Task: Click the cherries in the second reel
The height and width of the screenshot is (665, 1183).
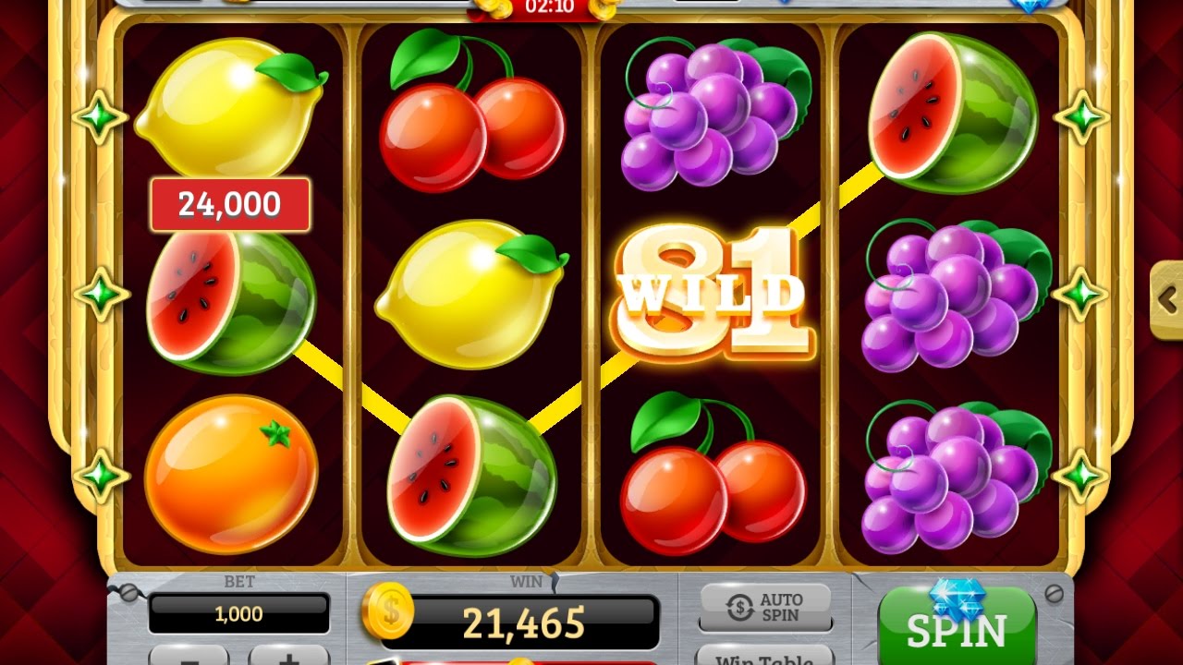Action: coord(470,111)
